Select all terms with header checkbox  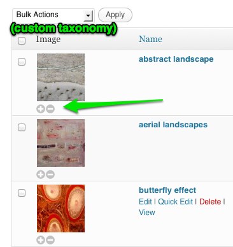tap(22, 41)
